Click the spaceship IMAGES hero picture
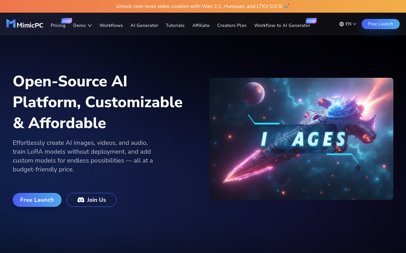The height and width of the screenshot is (253, 406). pyautogui.click(x=301, y=139)
